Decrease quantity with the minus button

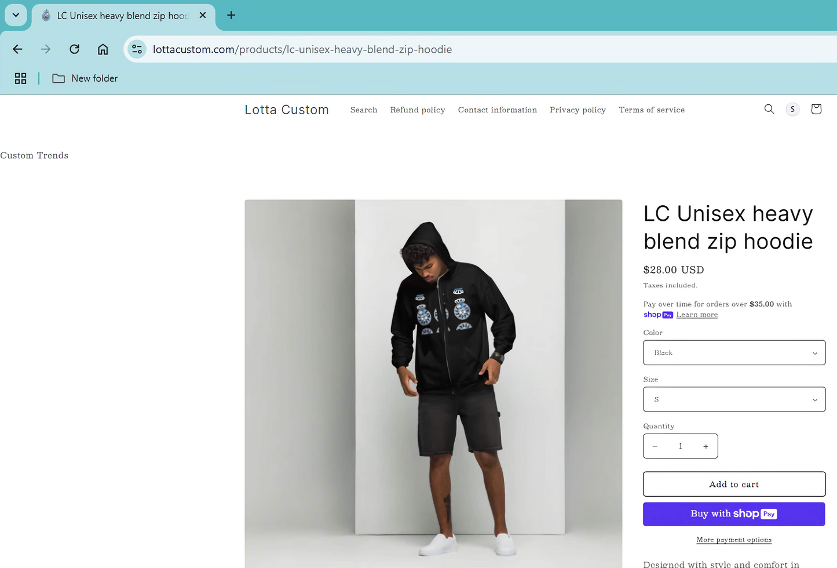pos(655,446)
